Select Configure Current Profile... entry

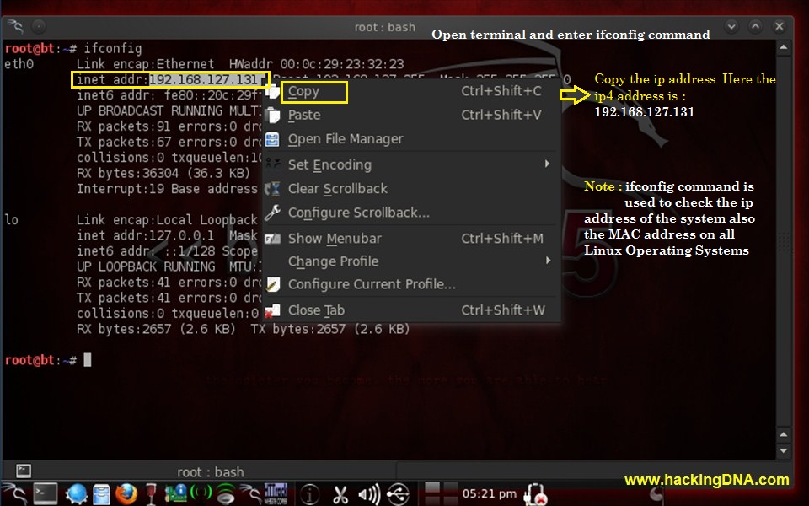click(x=411, y=284)
